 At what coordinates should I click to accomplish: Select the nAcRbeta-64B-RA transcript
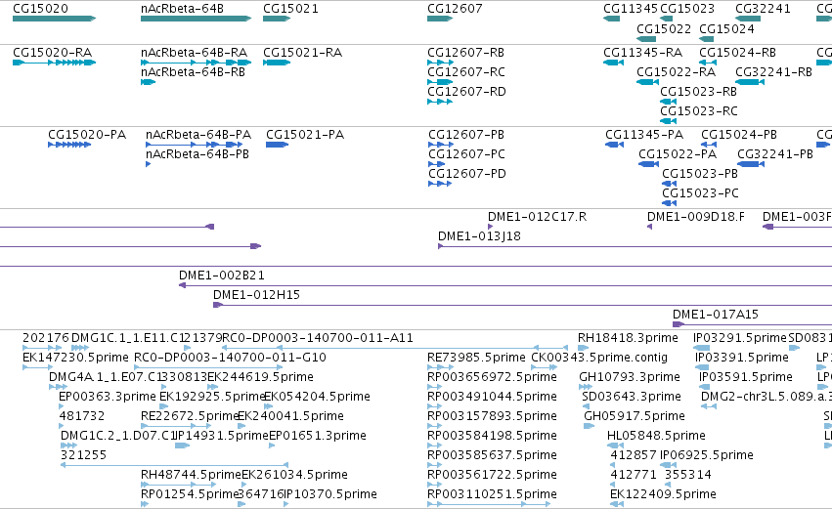196,63
